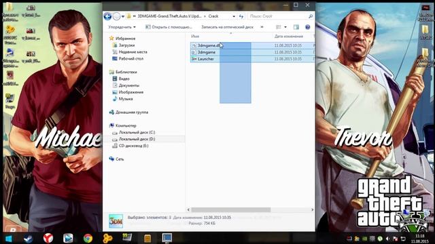Open the view options dropdown arrow

point(285,27)
